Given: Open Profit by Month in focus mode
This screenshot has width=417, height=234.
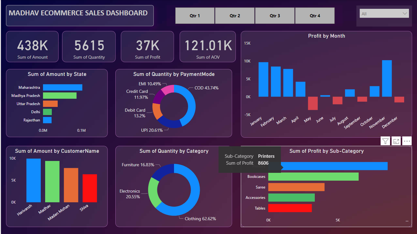Looking at the screenshot, I should point(396,141).
